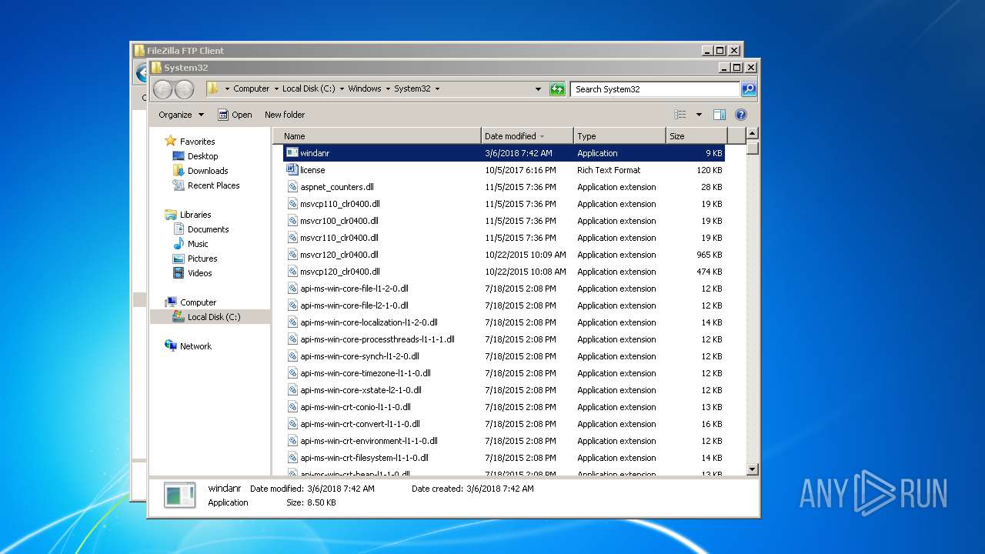985x554 pixels.
Task: Click the New folder button
Action: click(285, 115)
